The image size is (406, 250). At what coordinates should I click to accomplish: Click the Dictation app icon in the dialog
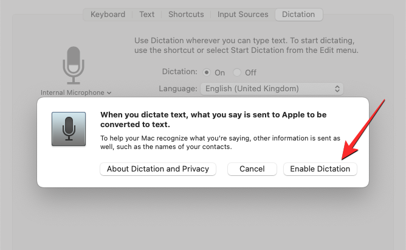68,128
